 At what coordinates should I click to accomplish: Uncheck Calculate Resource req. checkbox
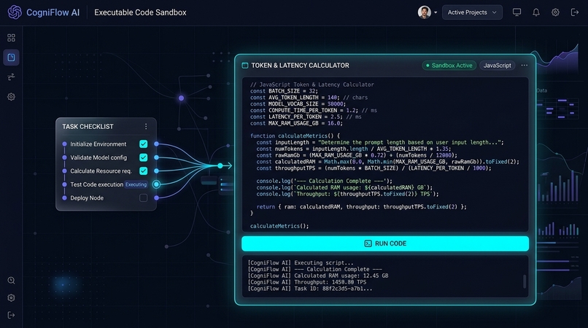[x=143, y=171]
